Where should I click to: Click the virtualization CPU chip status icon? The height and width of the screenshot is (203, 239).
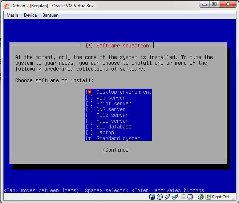[190, 197]
